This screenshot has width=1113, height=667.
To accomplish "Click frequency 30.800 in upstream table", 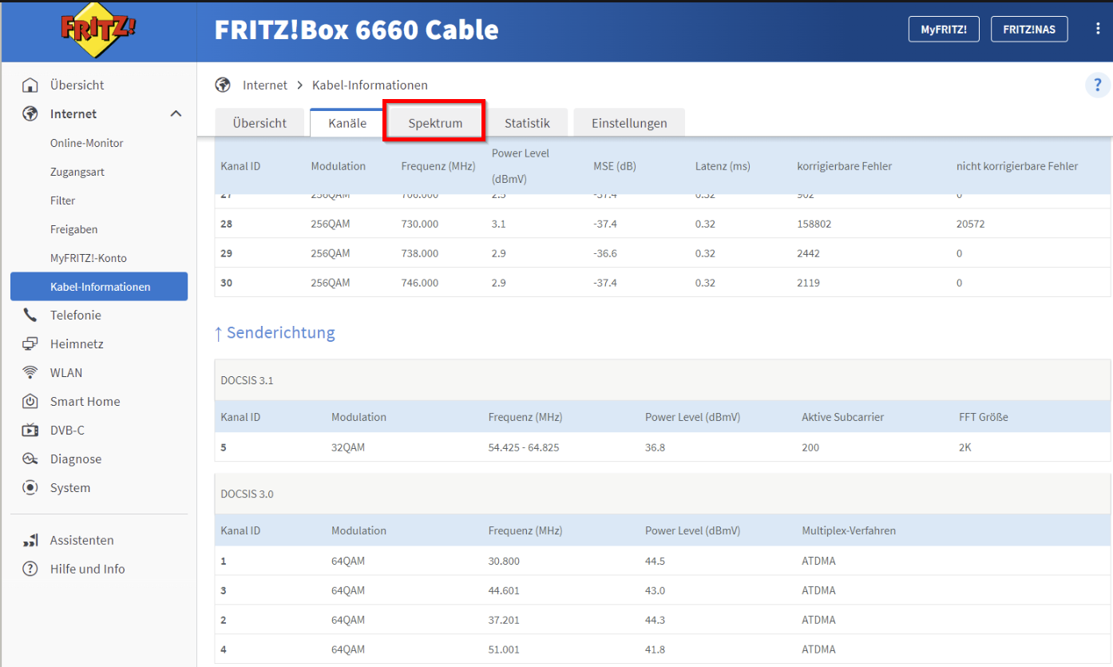I will pyautogui.click(x=504, y=561).
